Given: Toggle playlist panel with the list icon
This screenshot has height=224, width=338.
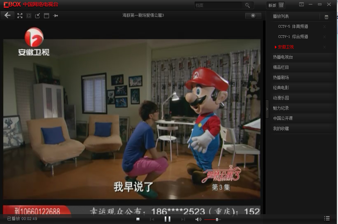Looking at the screenshot, I should (327, 218).
